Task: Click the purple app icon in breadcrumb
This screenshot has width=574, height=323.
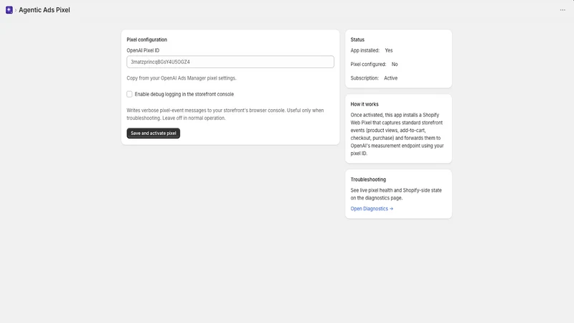Action: [x=9, y=10]
